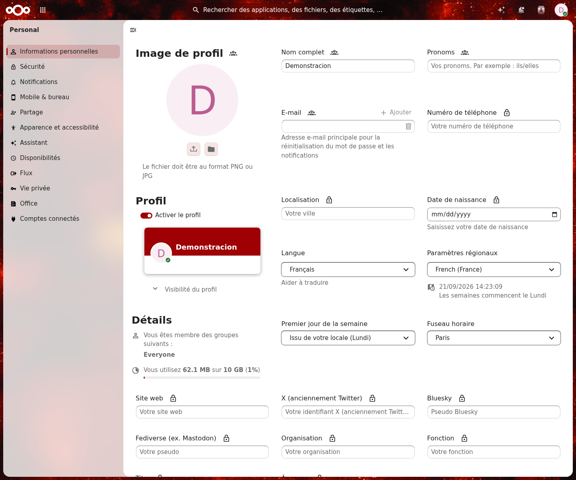Screen dimensions: 576x480
Task: Click the Votre ville input field
Action: click(x=348, y=214)
